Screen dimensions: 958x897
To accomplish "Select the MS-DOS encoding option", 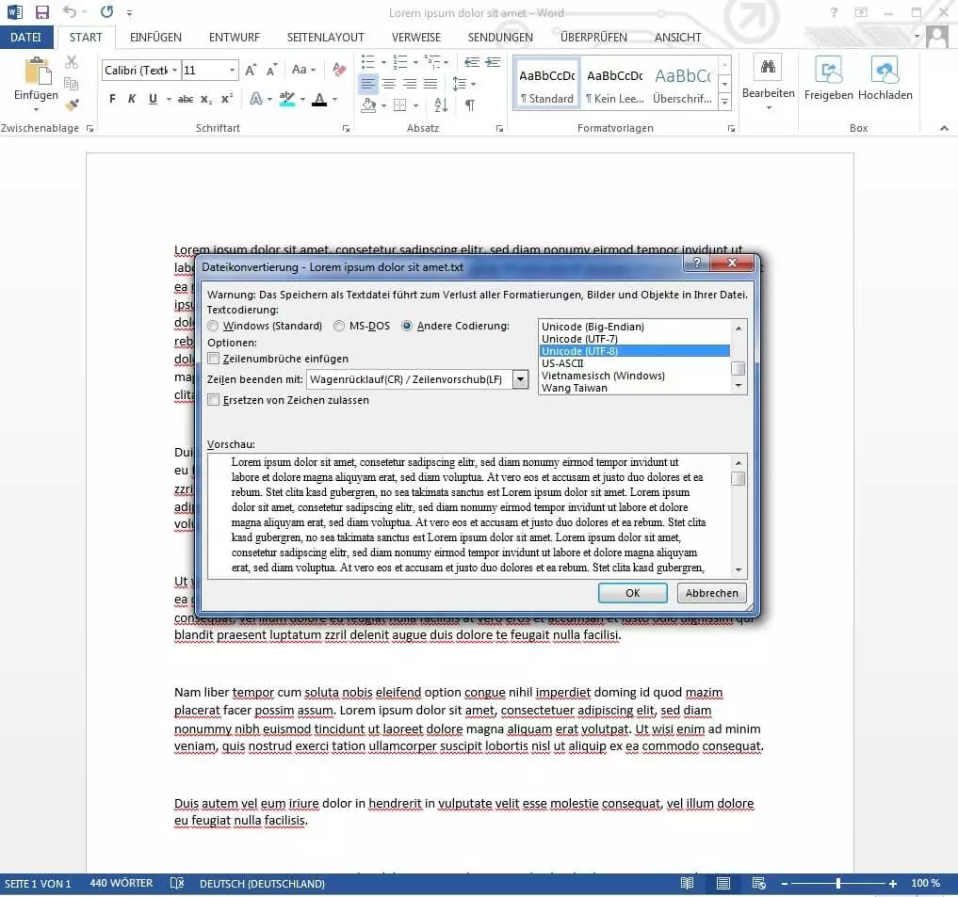I will coord(340,326).
